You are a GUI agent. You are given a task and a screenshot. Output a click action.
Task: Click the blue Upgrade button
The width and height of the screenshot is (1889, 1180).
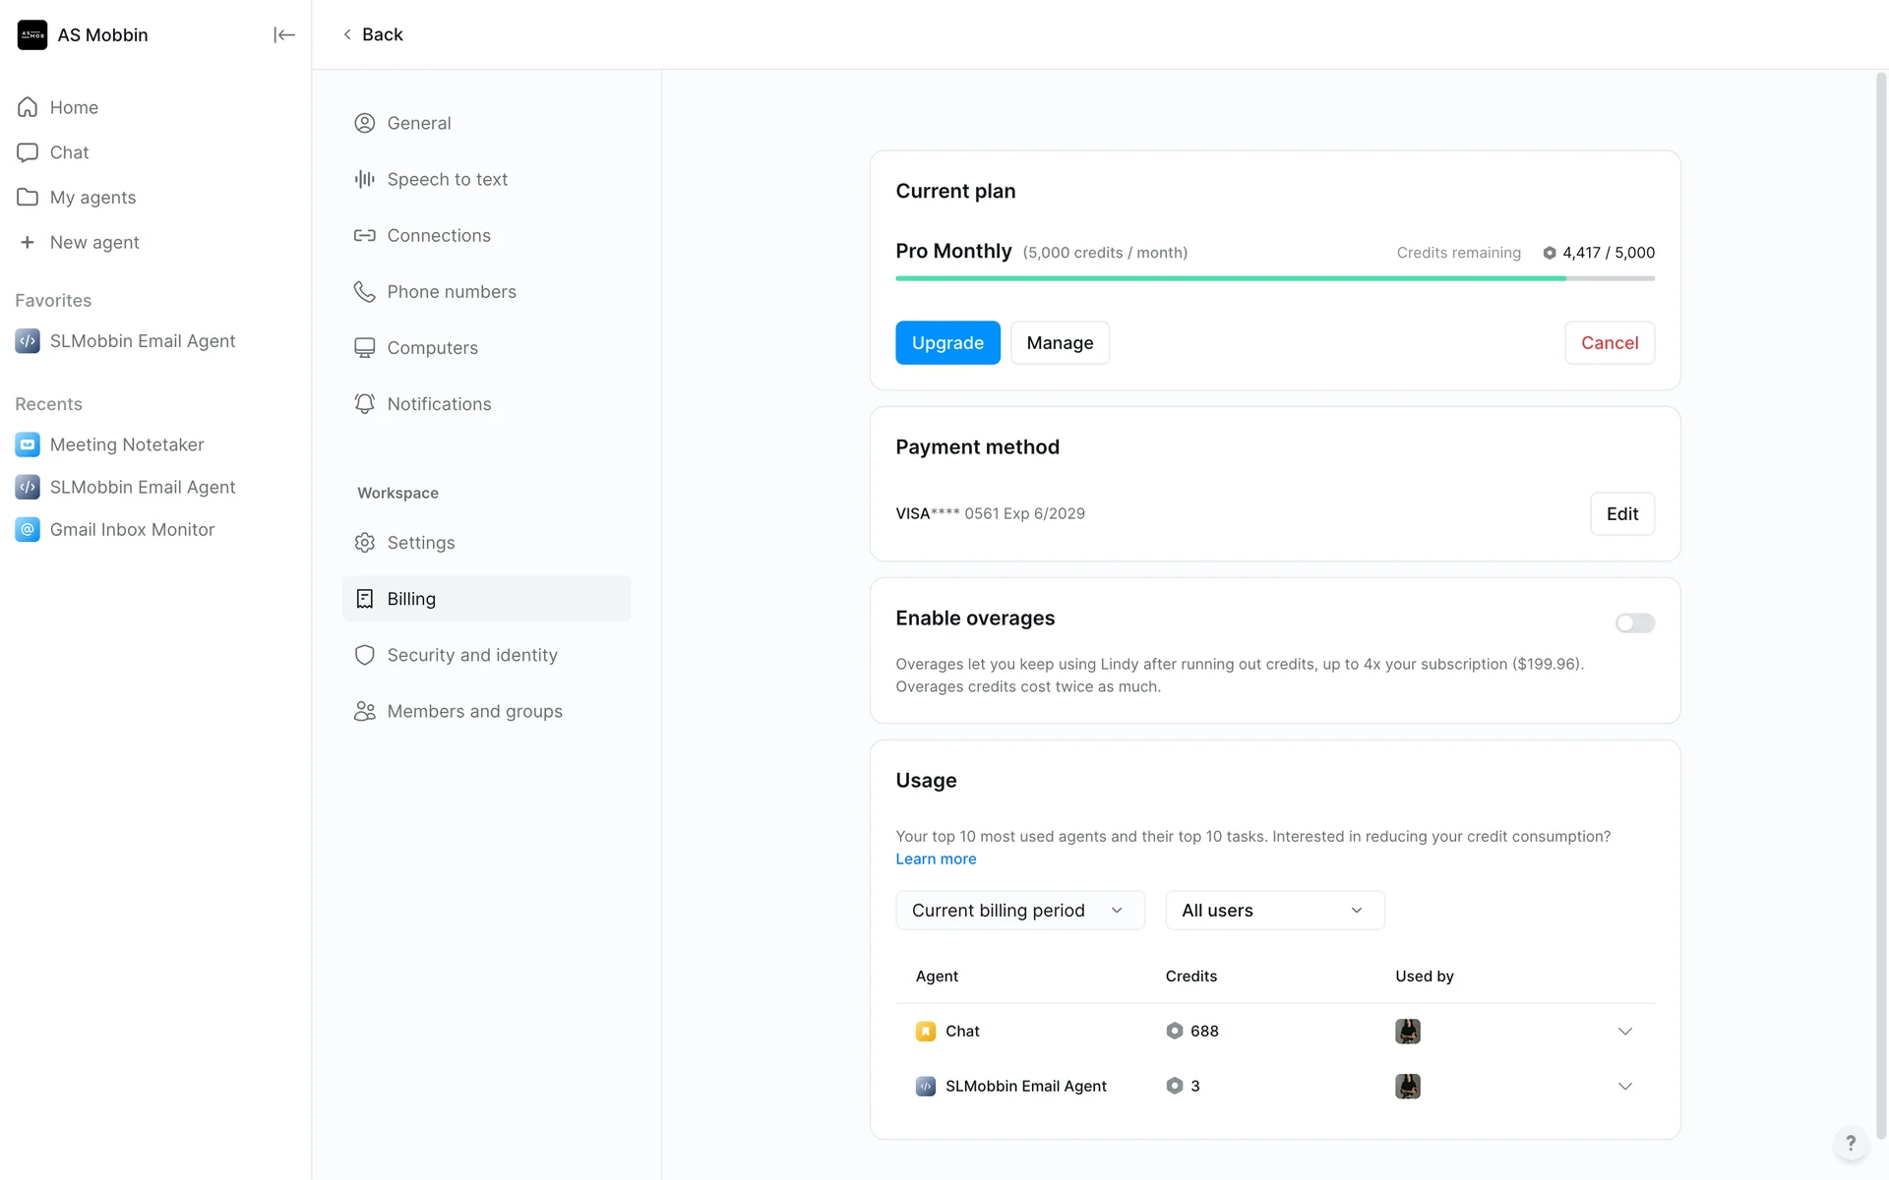(946, 343)
